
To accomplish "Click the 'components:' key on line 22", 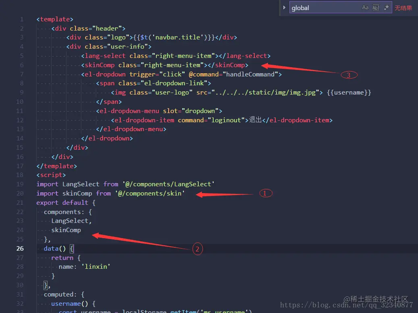I will pyautogui.click(x=64, y=212).
